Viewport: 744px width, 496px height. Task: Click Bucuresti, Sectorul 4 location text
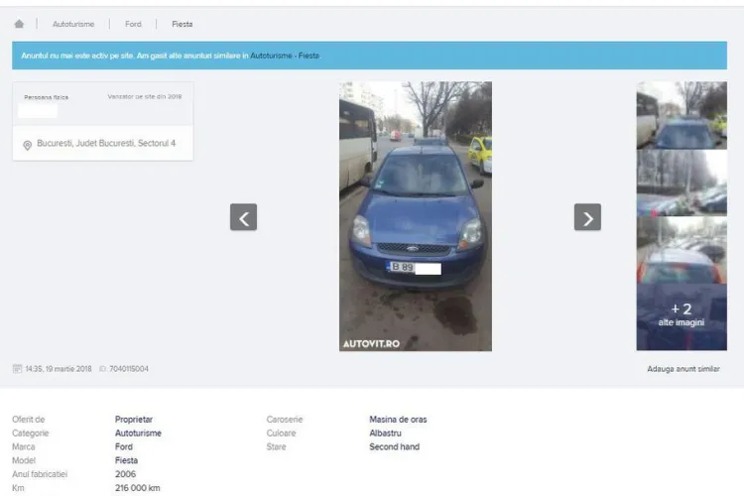click(x=106, y=144)
